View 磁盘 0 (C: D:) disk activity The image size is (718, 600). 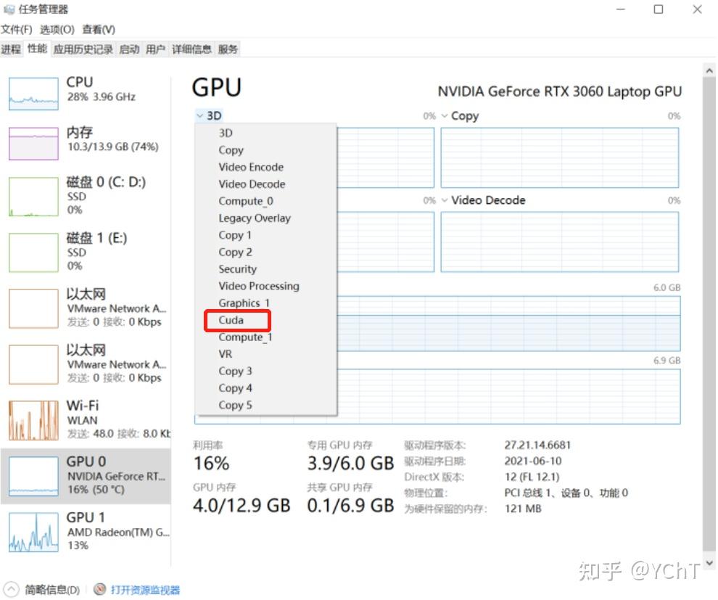pos(80,196)
